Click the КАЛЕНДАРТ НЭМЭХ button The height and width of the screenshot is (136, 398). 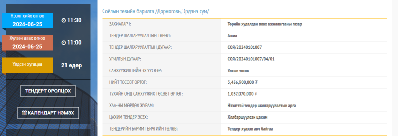tap(48, 113)
